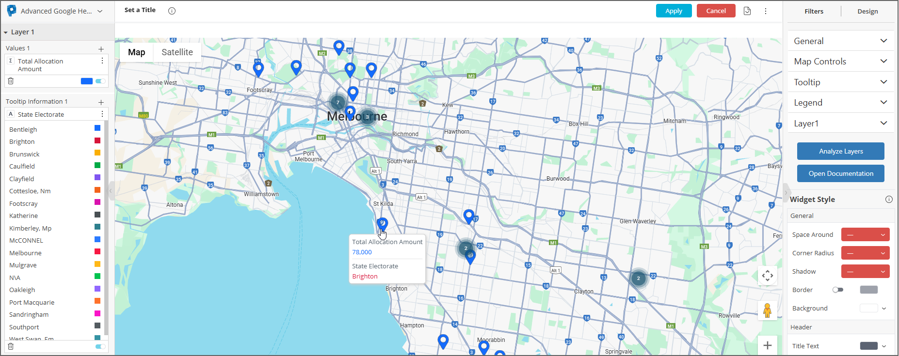Click the Brighton red color swatch
This screenshot has height=356, width=899.
[x=97, y=141]
